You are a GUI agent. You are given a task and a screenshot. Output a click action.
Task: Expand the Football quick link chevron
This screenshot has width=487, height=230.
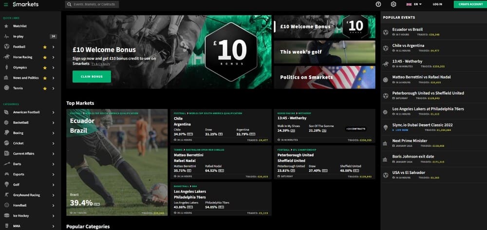point(54,47)
